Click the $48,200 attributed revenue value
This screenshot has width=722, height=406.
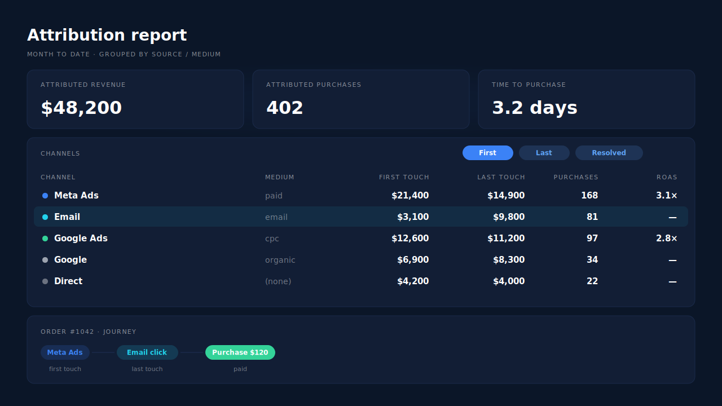click(x=81, y=108)
